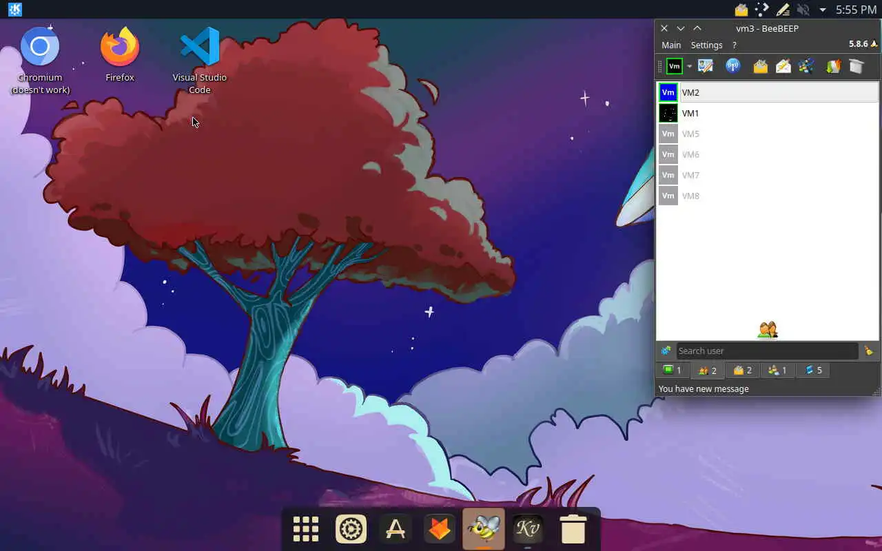Click the gray box icon in BeeBEEP toolbar
The height and width of the screenshot is (551, 882).
click(857, 66)
